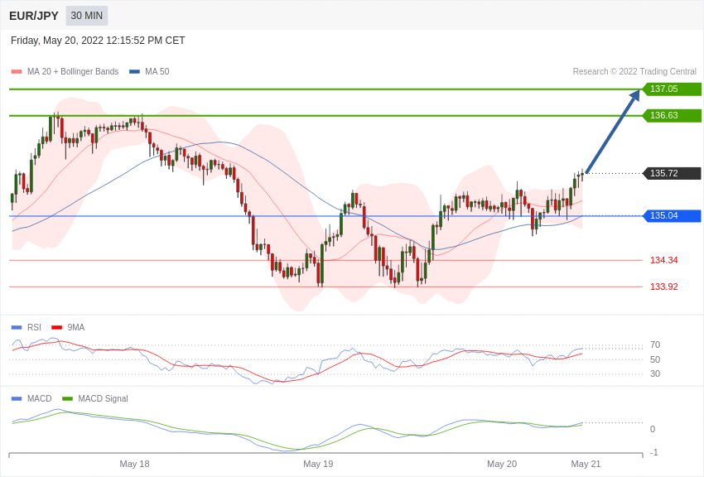
Task: Click the 134.34 support level label
Action: point(664,260)
